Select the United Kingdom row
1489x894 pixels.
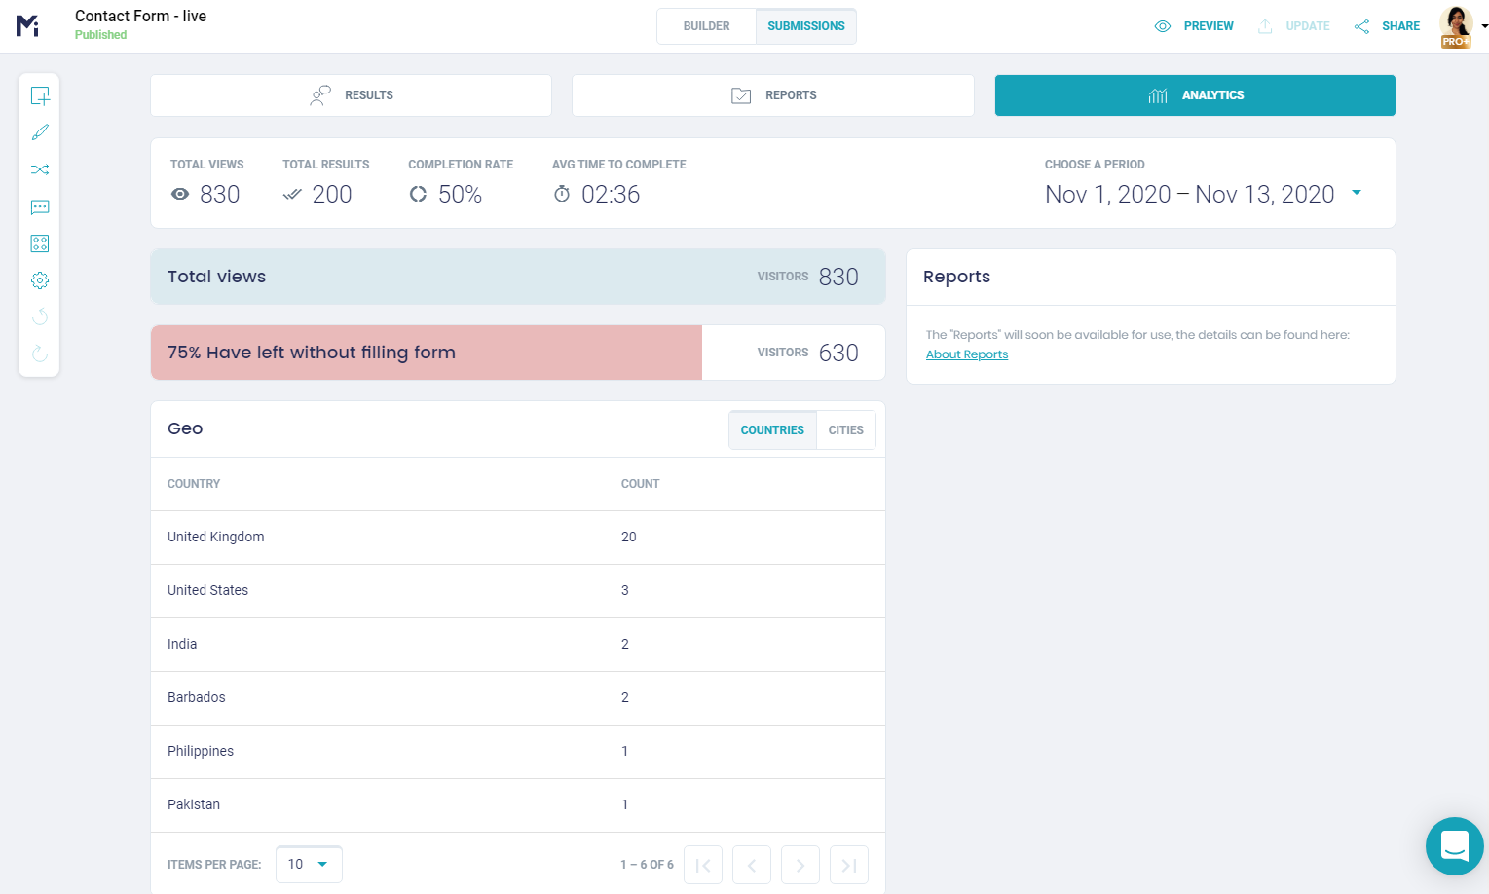(x=518, y=538)
